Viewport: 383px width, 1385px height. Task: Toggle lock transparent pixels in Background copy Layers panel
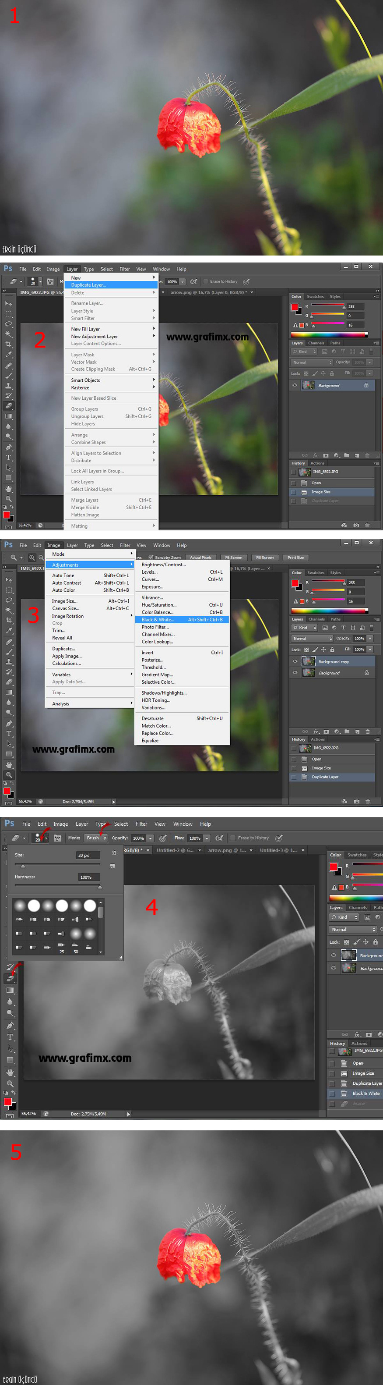[x=306, y=650]
